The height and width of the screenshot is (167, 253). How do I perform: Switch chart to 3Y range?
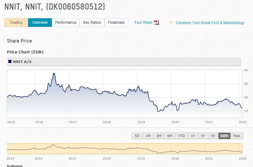coord(203,136)
